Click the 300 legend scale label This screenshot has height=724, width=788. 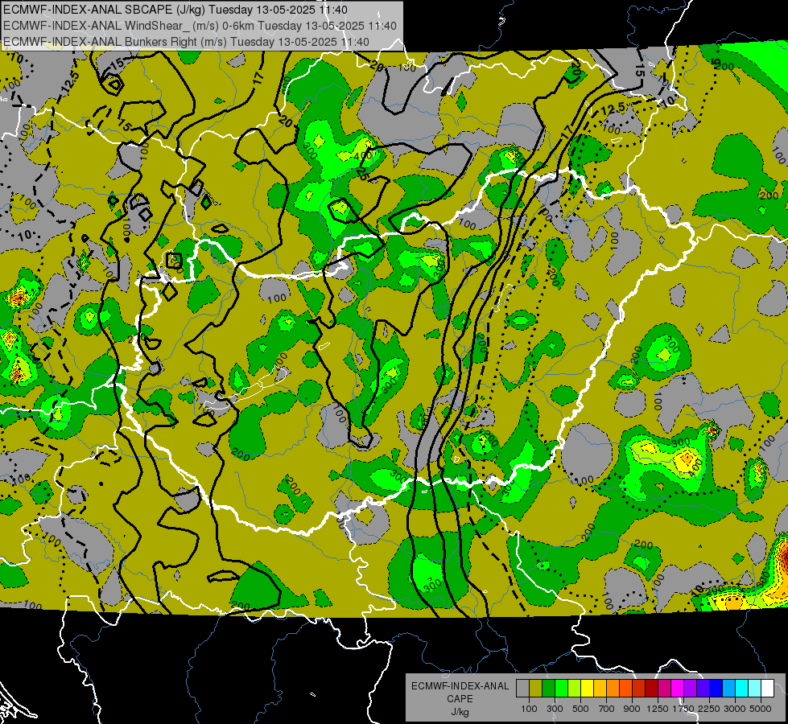555,709
